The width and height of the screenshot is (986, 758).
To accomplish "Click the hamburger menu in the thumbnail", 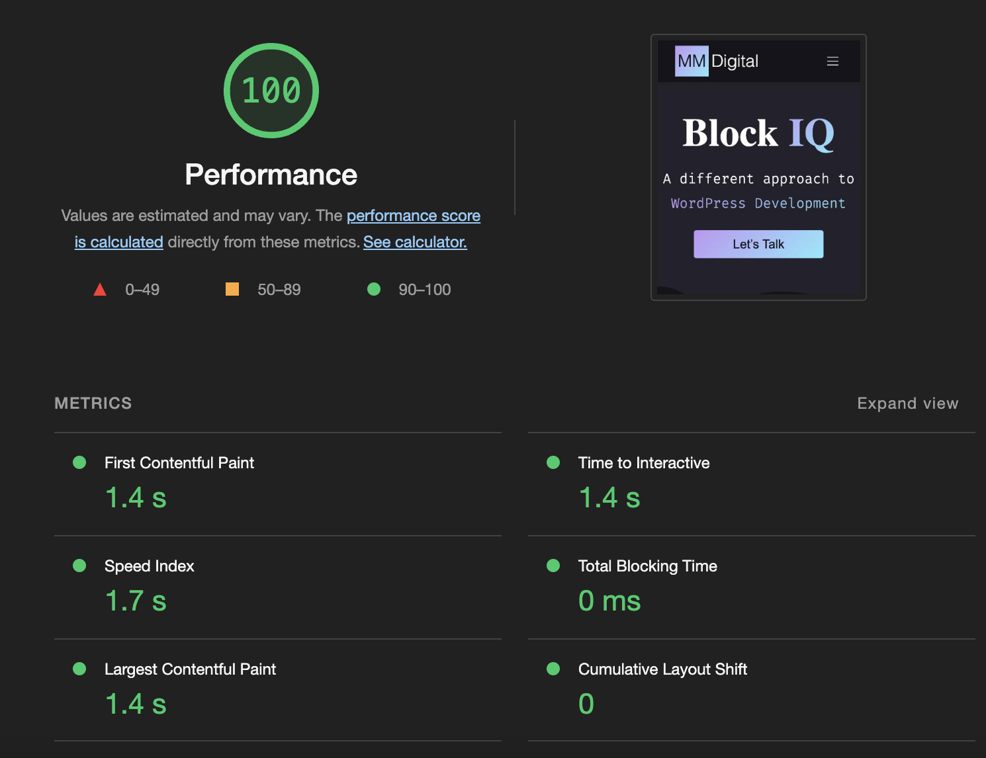I will [x=832, y=62].
